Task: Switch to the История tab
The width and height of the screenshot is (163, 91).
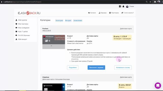Action: tap(68, 20)
